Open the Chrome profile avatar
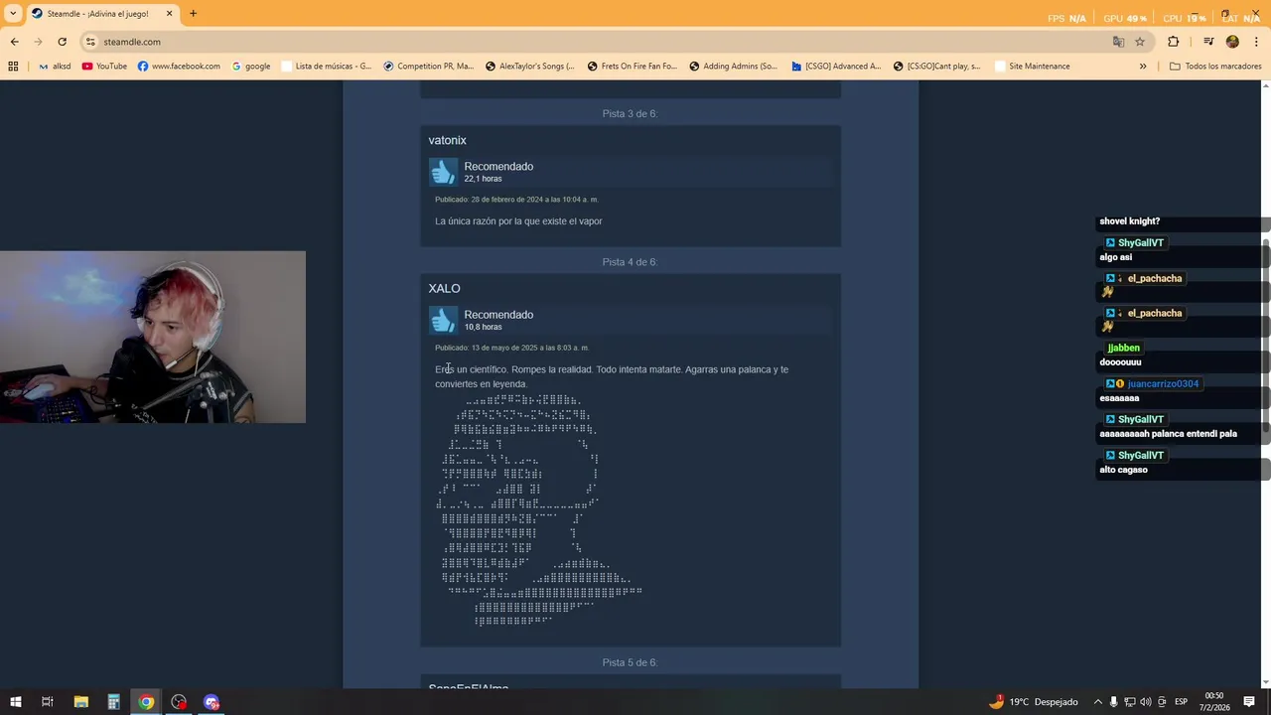Image resolution: width=1271 pixels, height=715 pixels. coord(1232,42)
